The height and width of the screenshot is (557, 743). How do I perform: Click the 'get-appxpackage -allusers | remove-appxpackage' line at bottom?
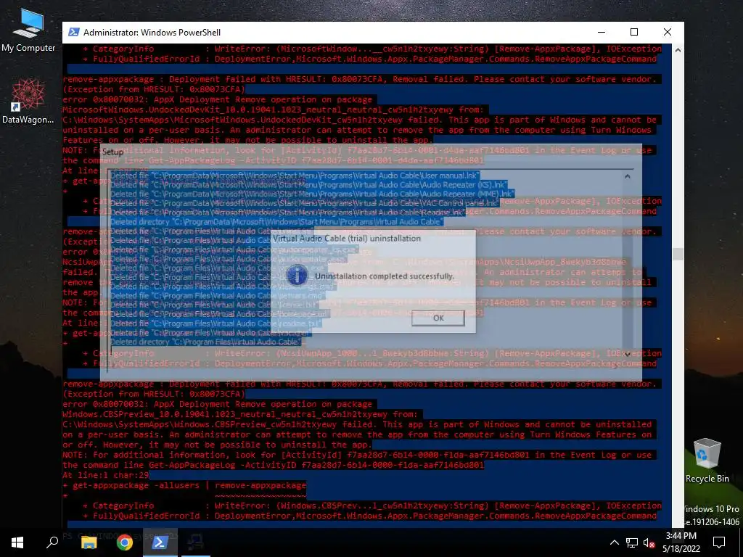pos(184,485)
